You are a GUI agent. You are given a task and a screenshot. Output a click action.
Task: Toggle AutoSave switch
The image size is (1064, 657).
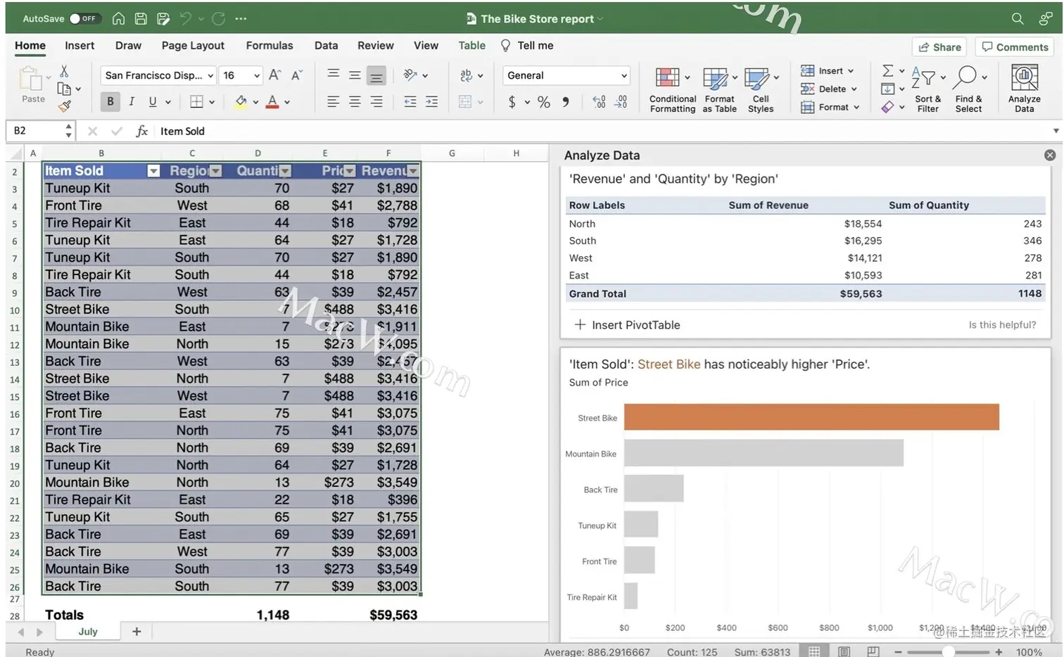84,19
